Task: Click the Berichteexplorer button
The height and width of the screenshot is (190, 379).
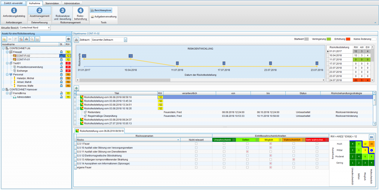Action: click(x=101, y=10)
